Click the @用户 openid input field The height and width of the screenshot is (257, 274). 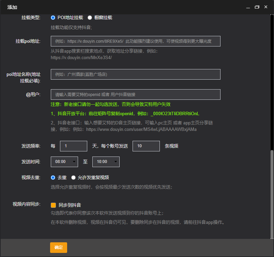tap(135, 95)
